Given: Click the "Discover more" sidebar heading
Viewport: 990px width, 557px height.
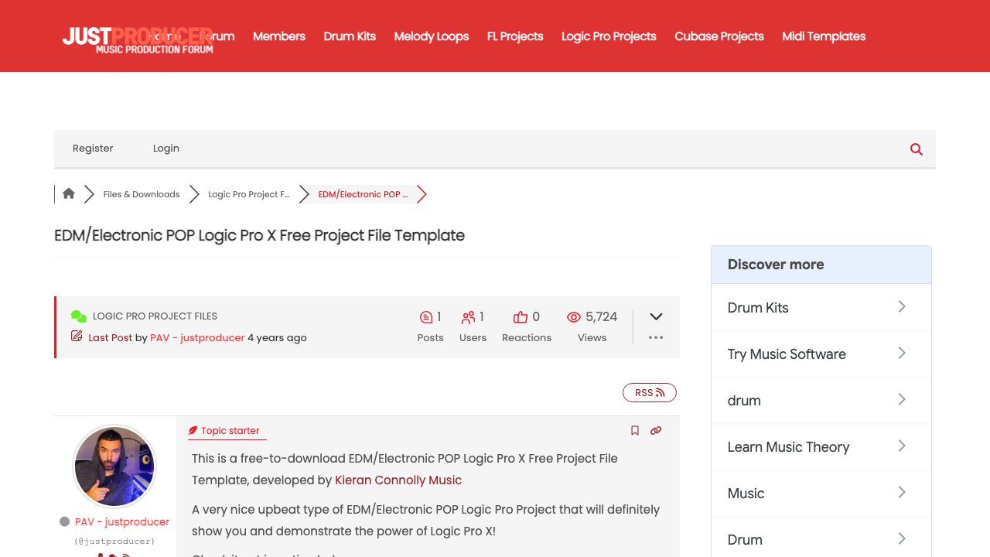Looking at the screenshot, I should [776, 265].
